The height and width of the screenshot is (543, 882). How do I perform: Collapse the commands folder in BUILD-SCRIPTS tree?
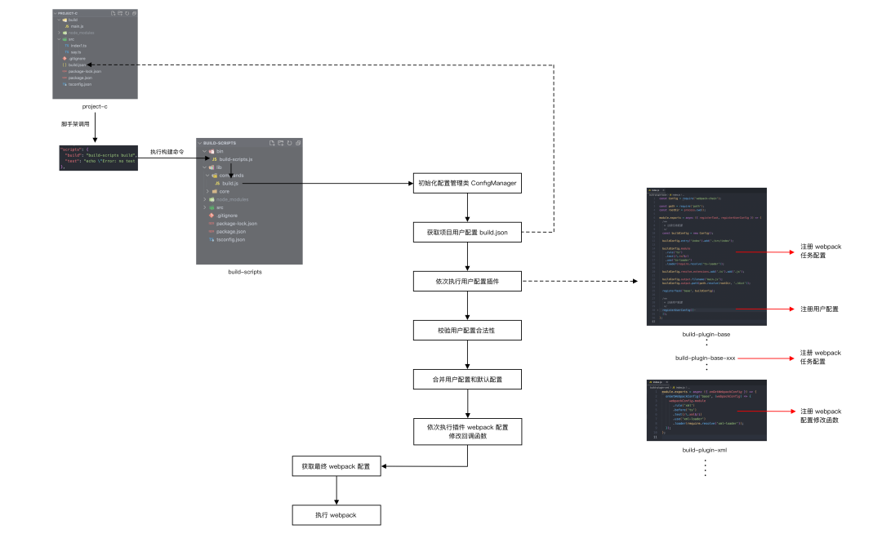tap(207, 176)
